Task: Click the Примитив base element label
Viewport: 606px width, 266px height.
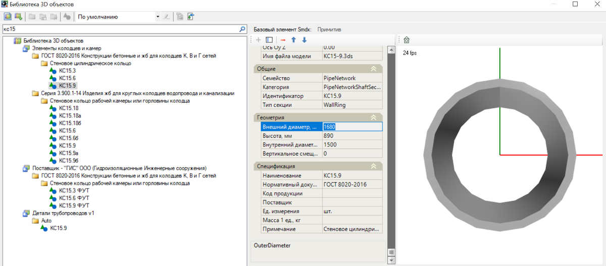Action: pyautogui.click(x=329, y=29)
